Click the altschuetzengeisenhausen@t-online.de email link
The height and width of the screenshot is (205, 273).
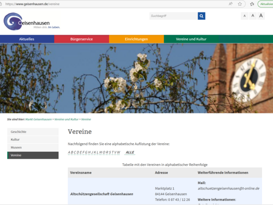tap(229, 189)
